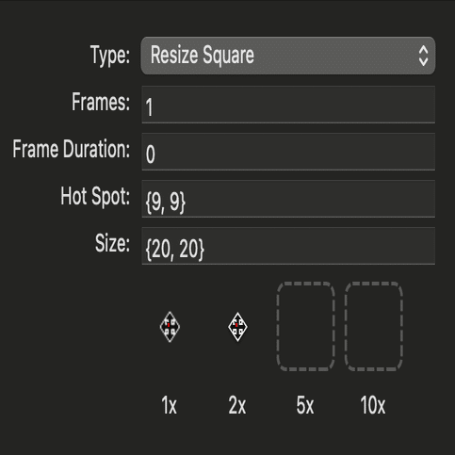455x455 pixels.
Task: Click the Frames: label
Action: click(x=101, y=102)
